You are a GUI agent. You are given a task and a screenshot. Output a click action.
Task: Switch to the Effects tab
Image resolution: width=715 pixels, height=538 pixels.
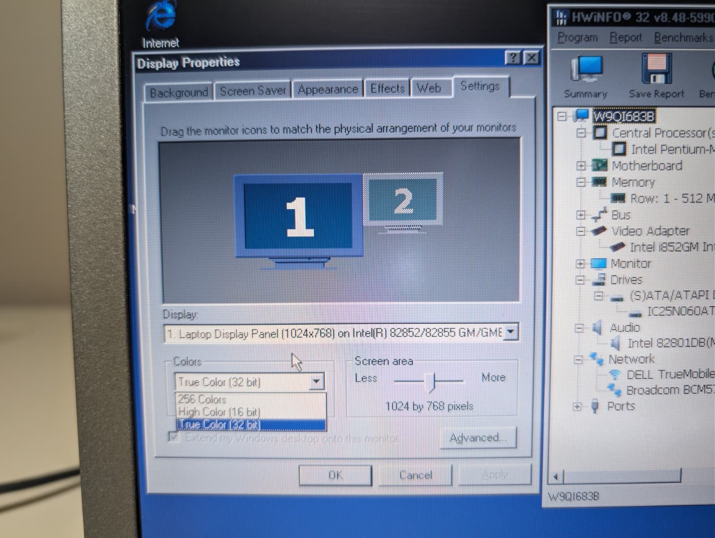pyautogui.click(x=387, y=88)
